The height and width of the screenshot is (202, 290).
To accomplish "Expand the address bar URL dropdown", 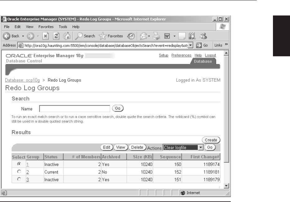I will (191, 45).
